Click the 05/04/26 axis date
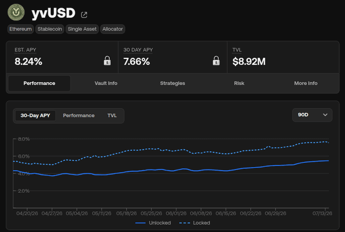The height and width of the screenshot is (232, 345). [77, 213]
